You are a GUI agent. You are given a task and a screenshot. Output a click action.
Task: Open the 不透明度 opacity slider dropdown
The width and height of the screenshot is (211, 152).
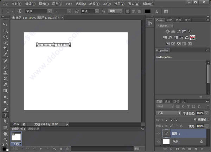tap(206, 113)
